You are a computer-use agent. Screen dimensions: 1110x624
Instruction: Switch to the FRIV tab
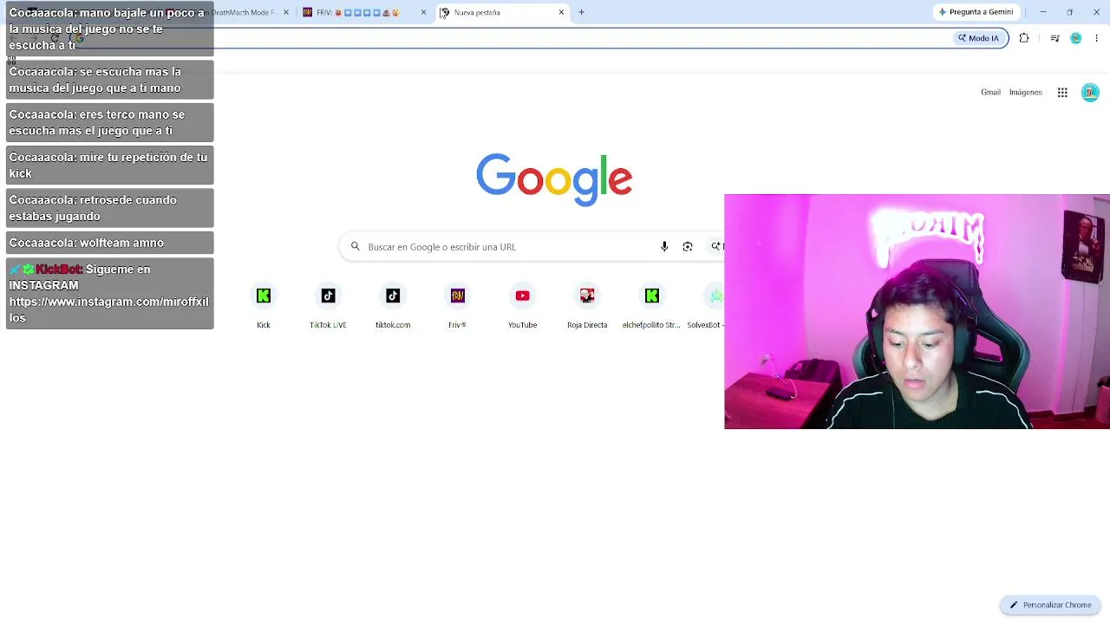[x=363, y=12]
